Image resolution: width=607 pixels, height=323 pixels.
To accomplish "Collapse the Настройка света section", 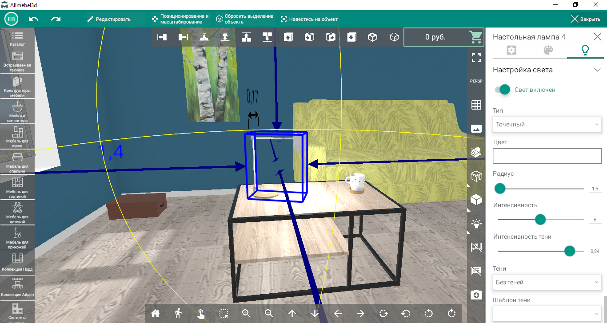I will coord(597,70).
